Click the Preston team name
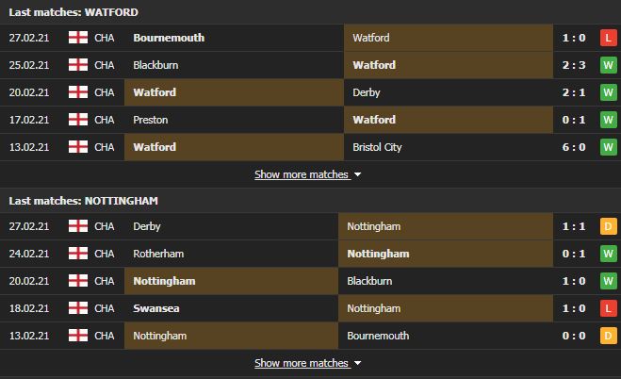This screenshot has height=379, width=621. click(151, 120)
